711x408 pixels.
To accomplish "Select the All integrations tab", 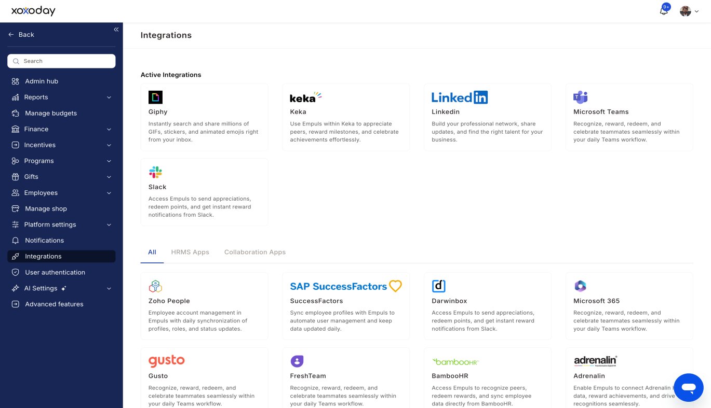I will point(152,252).
